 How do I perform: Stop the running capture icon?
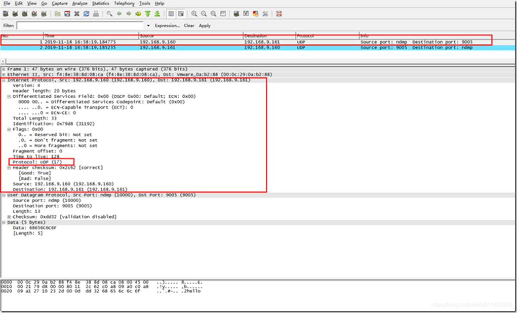click(34, 14)
